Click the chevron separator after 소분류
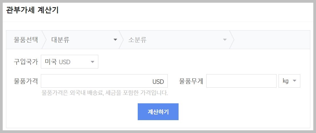Viewport: 316px width, 133px height. tap(232, 40)
